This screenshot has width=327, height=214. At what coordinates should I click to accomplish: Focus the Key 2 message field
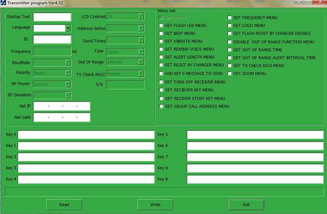[86, 157]
